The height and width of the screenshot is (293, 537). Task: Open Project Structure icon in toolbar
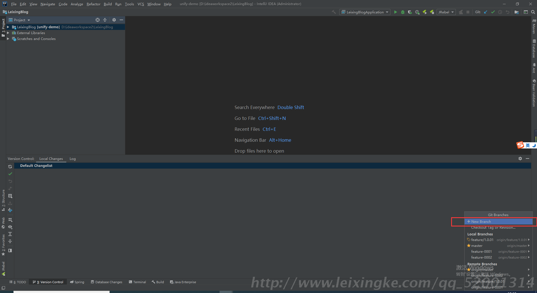tap(517, 12)
